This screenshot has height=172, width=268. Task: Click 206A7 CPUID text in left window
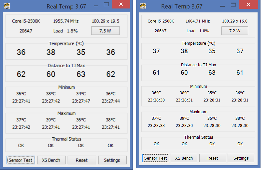coord(26,31)
